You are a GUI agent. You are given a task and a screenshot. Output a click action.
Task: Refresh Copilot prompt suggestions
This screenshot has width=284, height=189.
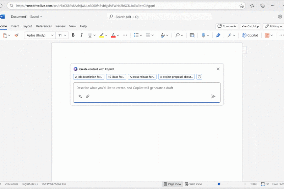(x=199, y=77)
